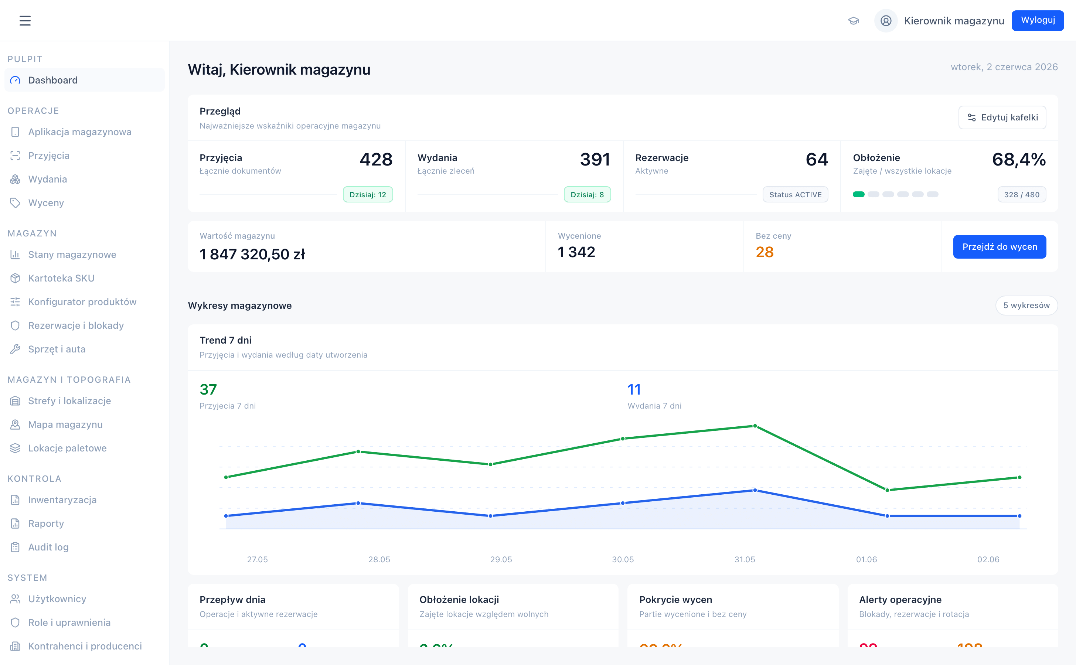This screenshot has width=1076, height=665.
Task: Click the Rezerwacje 64 tile
Action: [x=732, y=176]
